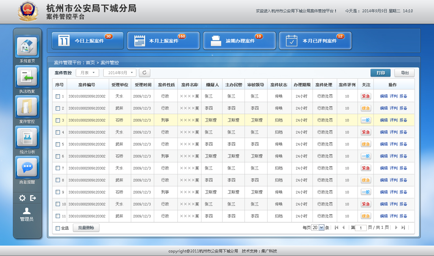Viewport: 434px width, 256px height.
Task: Open the 执法档案 sidebar icon
Action: pos(27,76)
